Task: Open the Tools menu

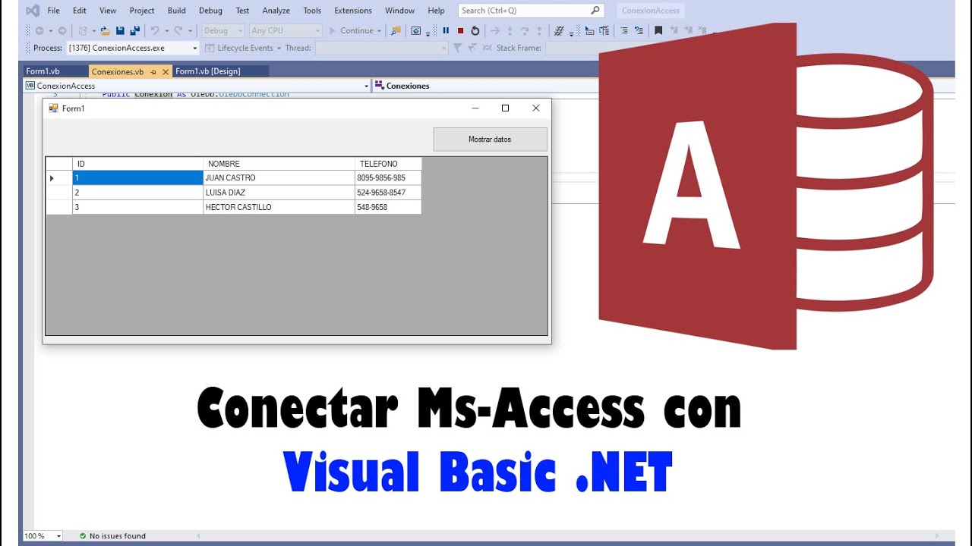Action: [312, 11]
